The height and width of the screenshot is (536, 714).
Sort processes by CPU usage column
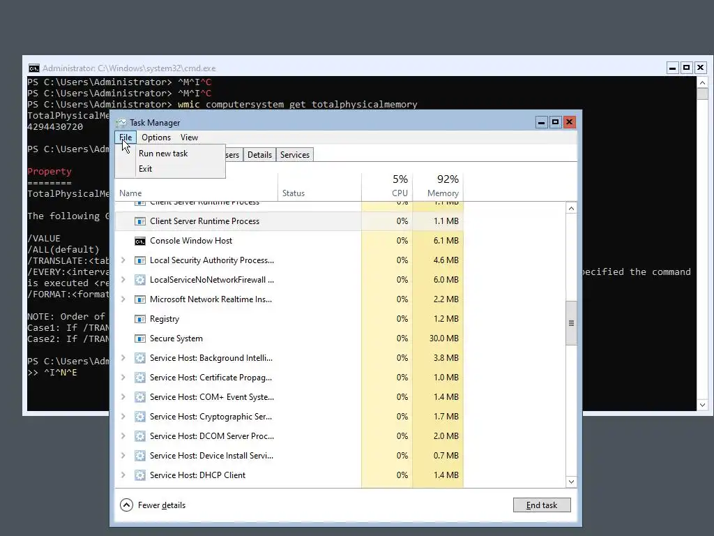pos(387,187)
